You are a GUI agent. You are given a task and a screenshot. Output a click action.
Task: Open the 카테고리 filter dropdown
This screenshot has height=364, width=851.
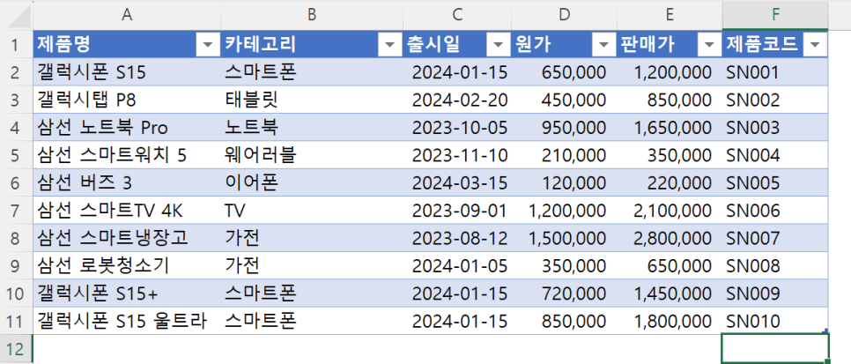tap(389, 45)
